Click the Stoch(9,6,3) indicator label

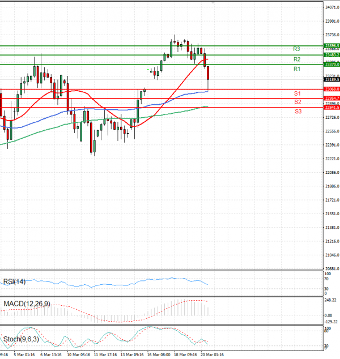(21, 339)
